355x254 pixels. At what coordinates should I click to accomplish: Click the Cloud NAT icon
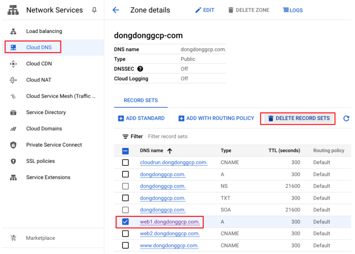coord(14,80)
